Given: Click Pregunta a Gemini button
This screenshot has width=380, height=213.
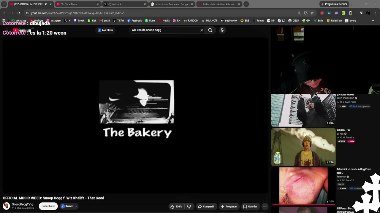Looking at the screenshot, I should coord(334,4).
